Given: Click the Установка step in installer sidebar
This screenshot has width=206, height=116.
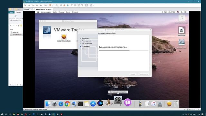Looking at the screenshot, I should (86, 46).
